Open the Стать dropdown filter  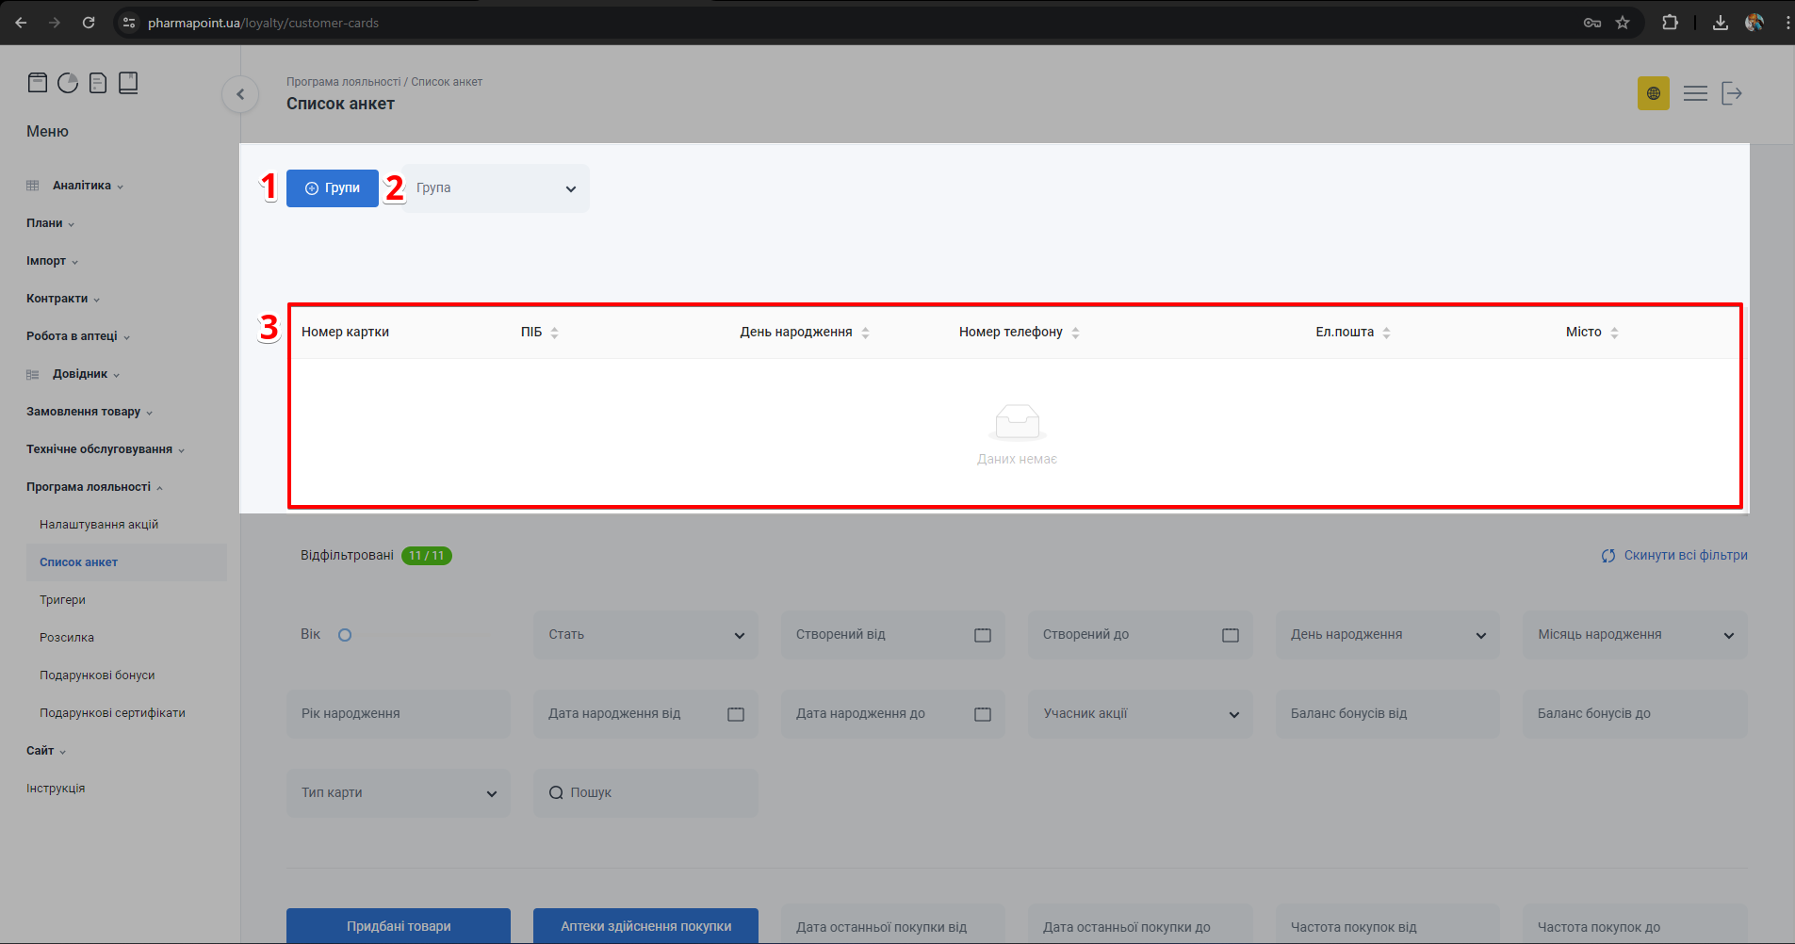point(645,635)
